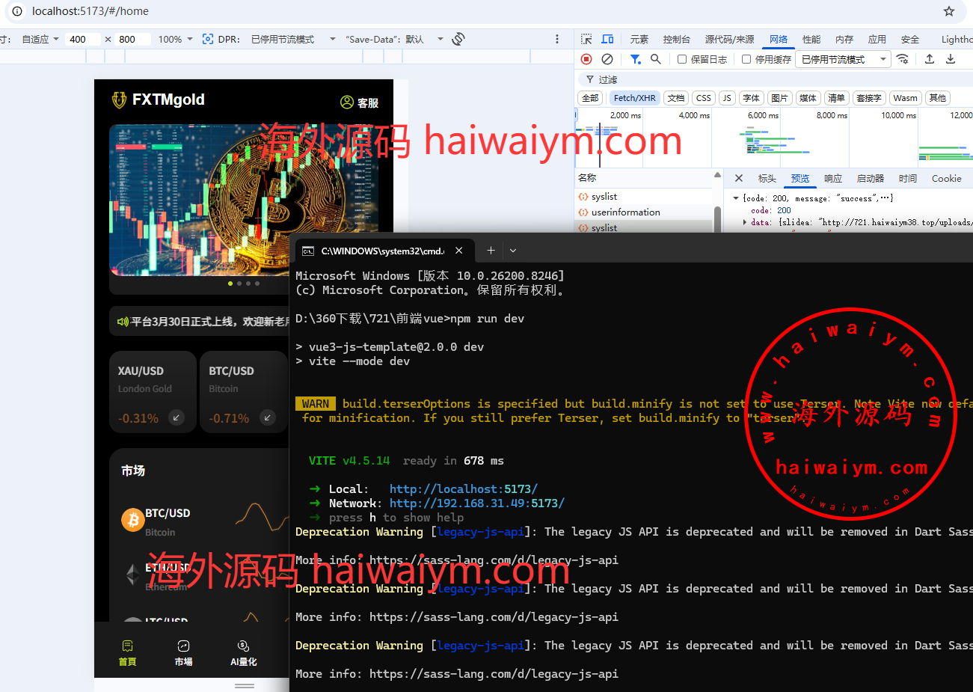Image resolution: width=973 pixels, height=692 pixels.
Task: Switch to the 性能 Performance tab
Action: (811, 39)
